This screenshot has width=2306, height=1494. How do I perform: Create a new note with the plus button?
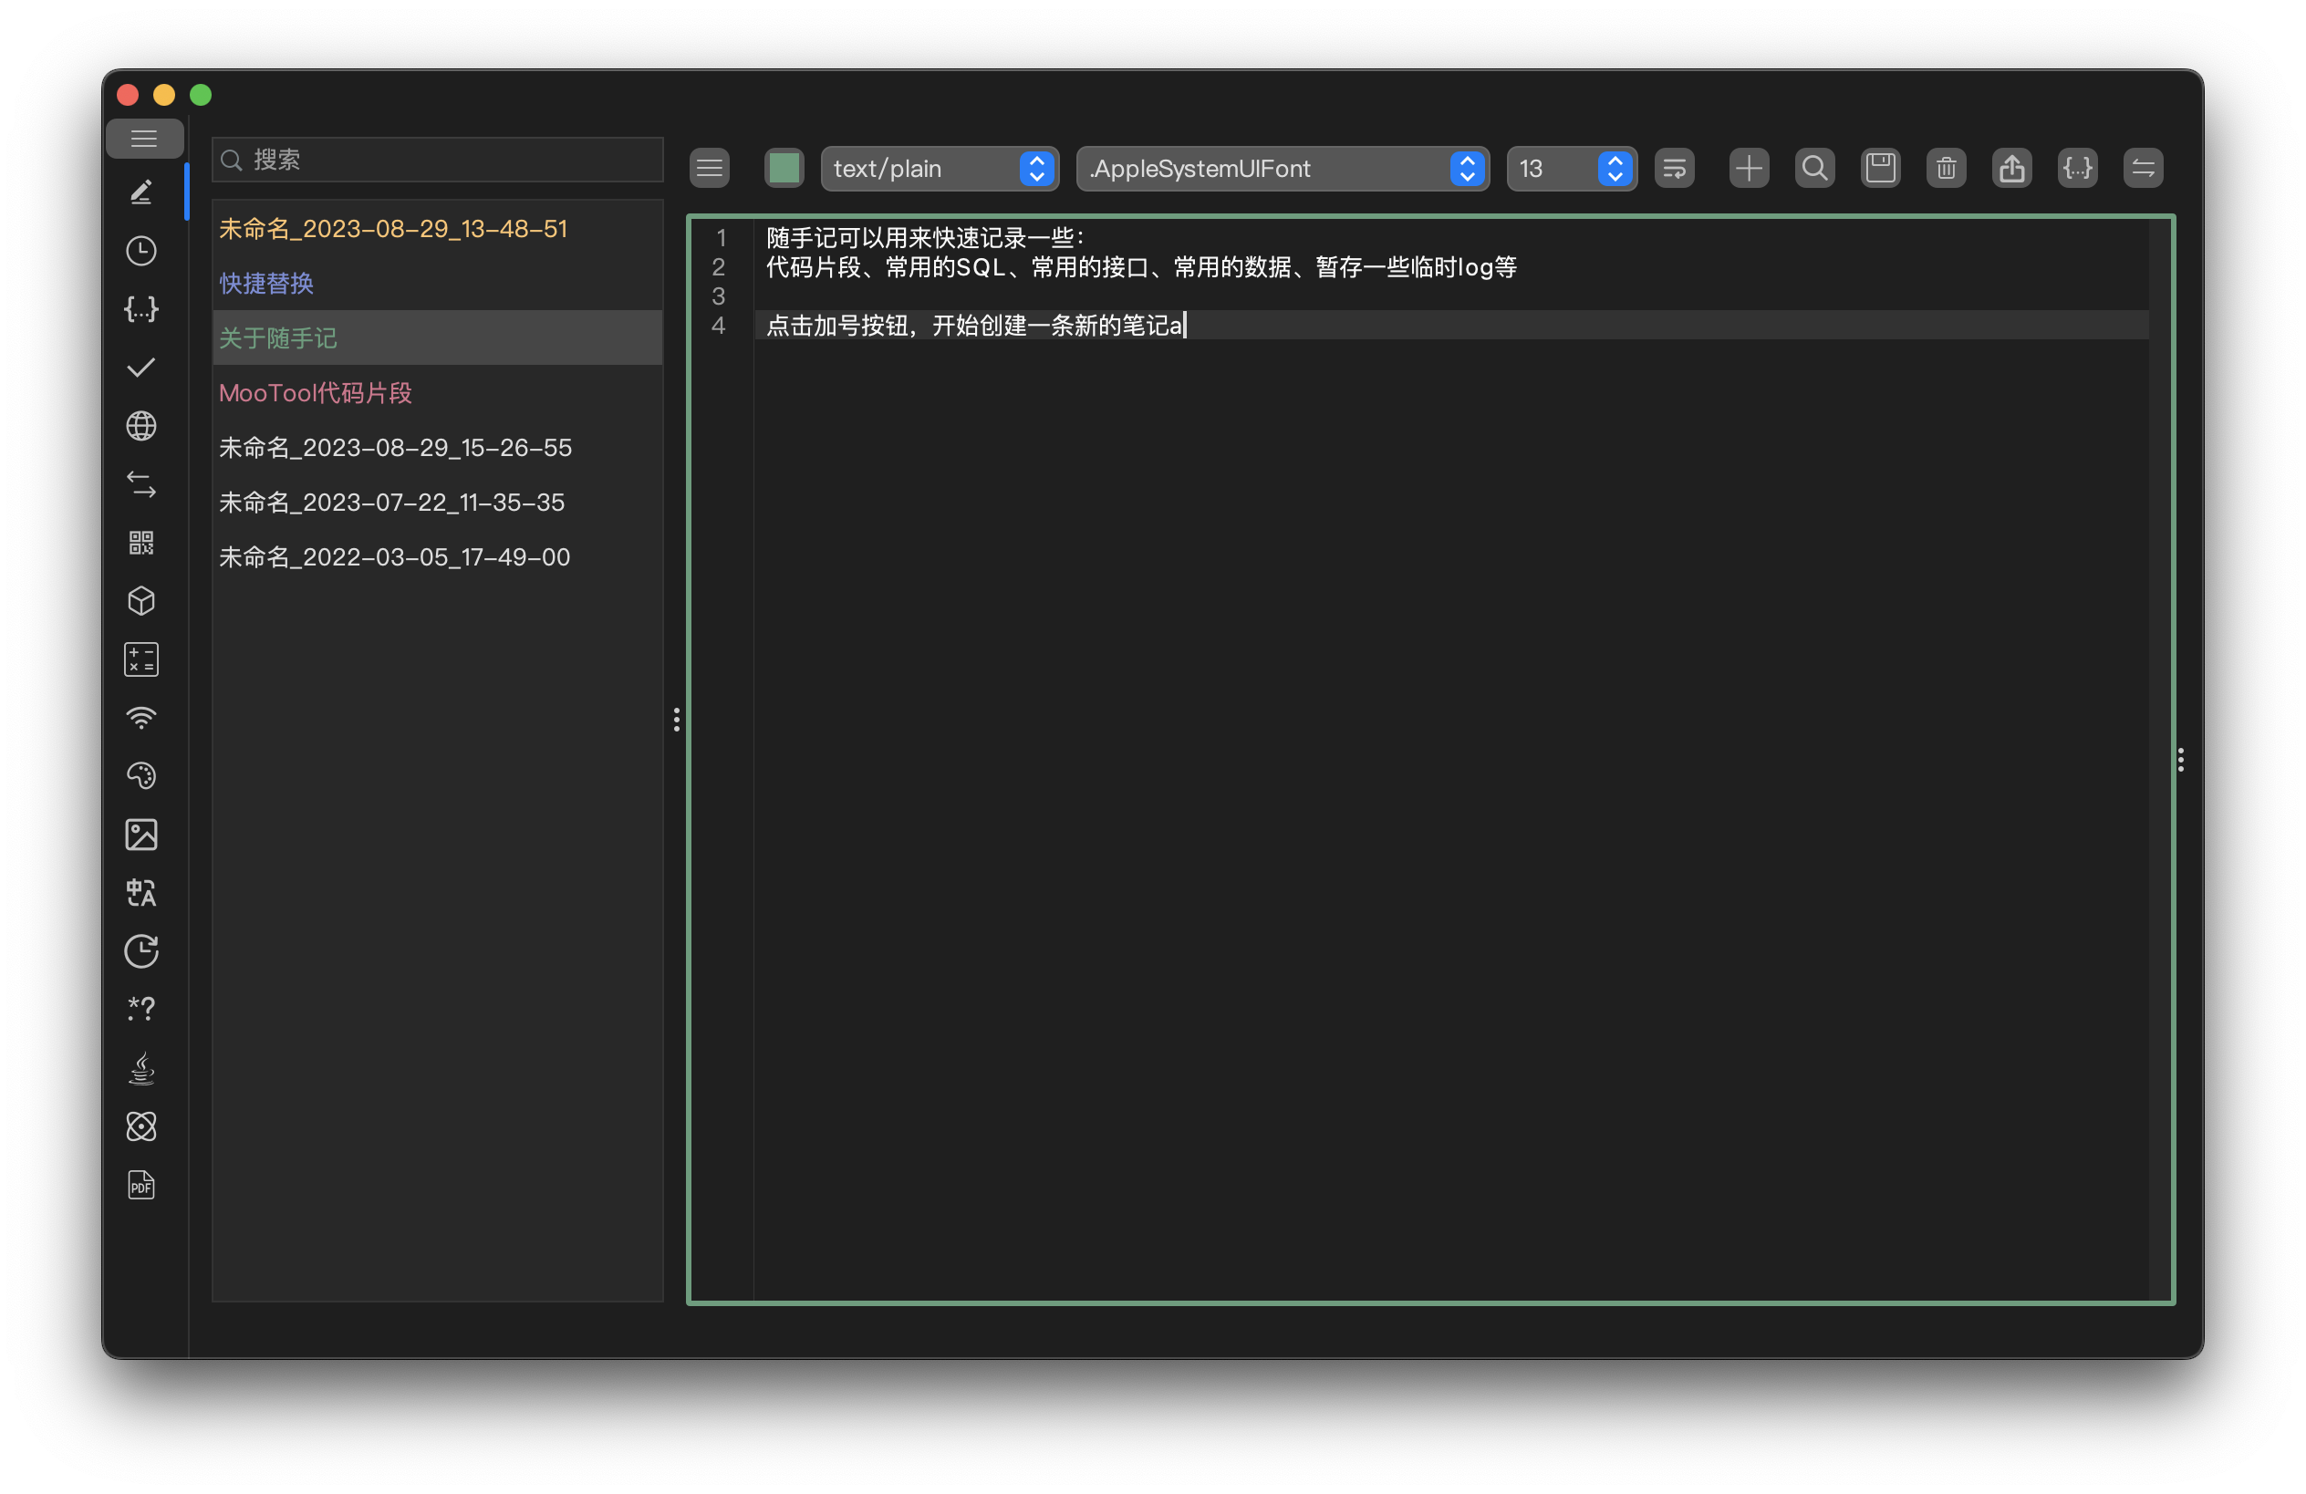(x=1748, y=168)
